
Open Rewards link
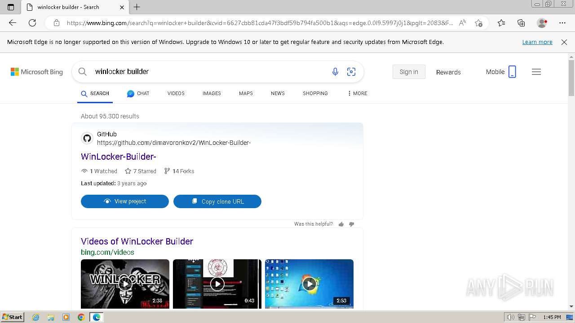448,72
